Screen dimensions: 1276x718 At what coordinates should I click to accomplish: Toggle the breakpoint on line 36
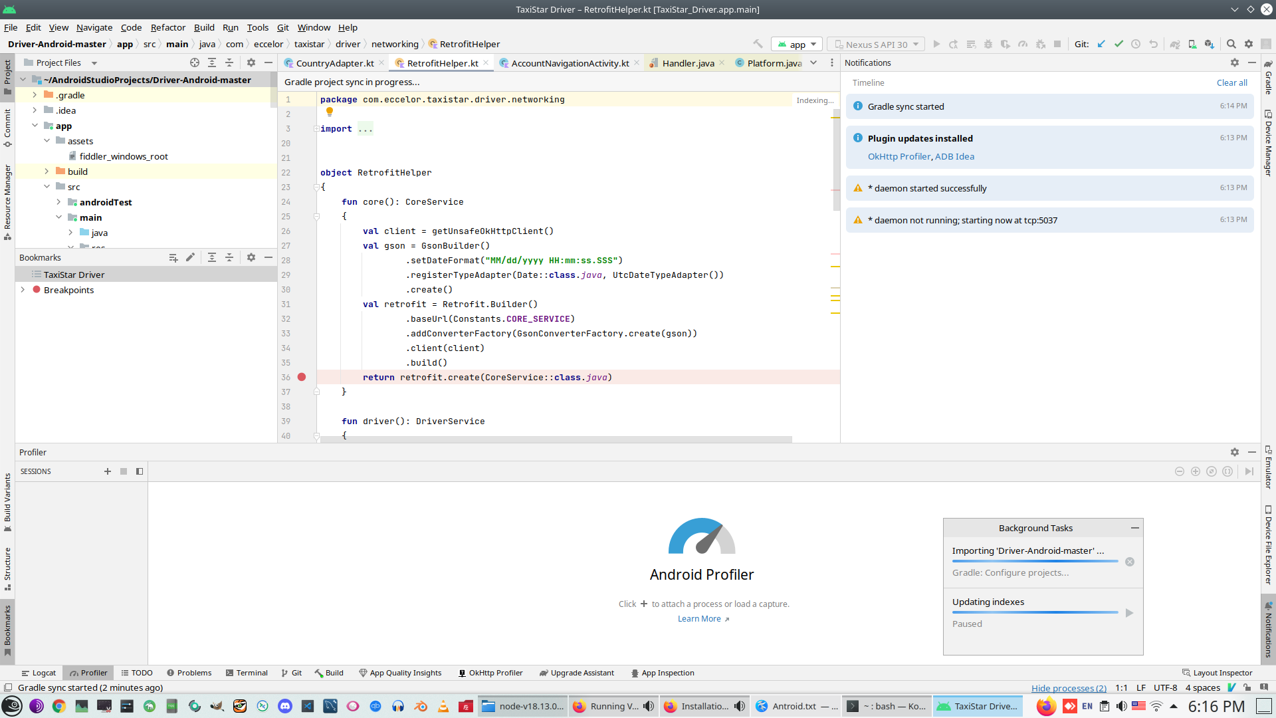pyautogui.click(x=302, y=377)
